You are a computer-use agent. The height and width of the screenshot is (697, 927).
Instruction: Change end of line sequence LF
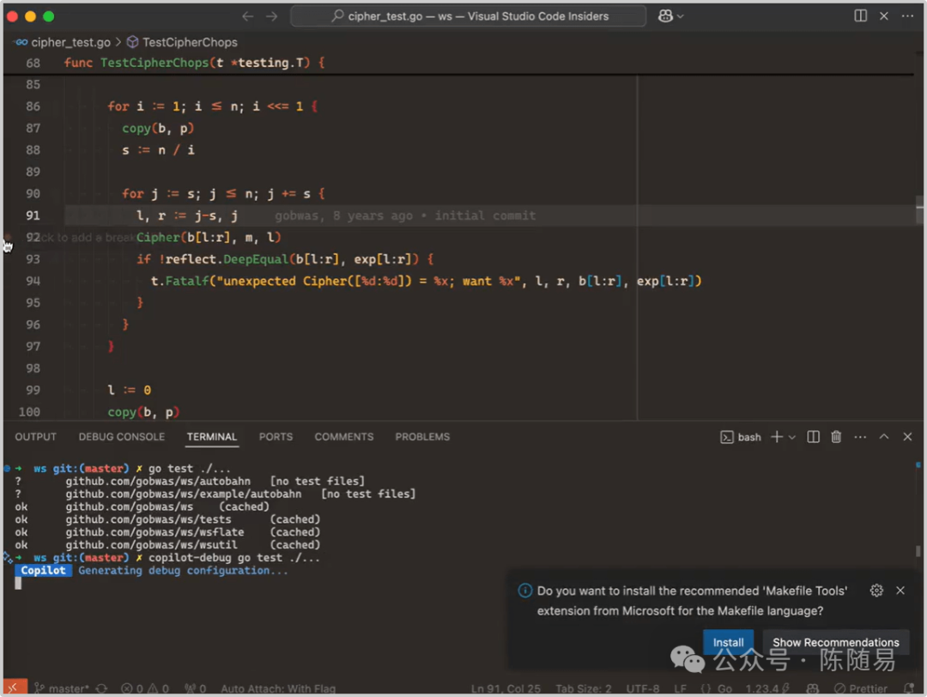pyautogui.click(x=680, y=688)
